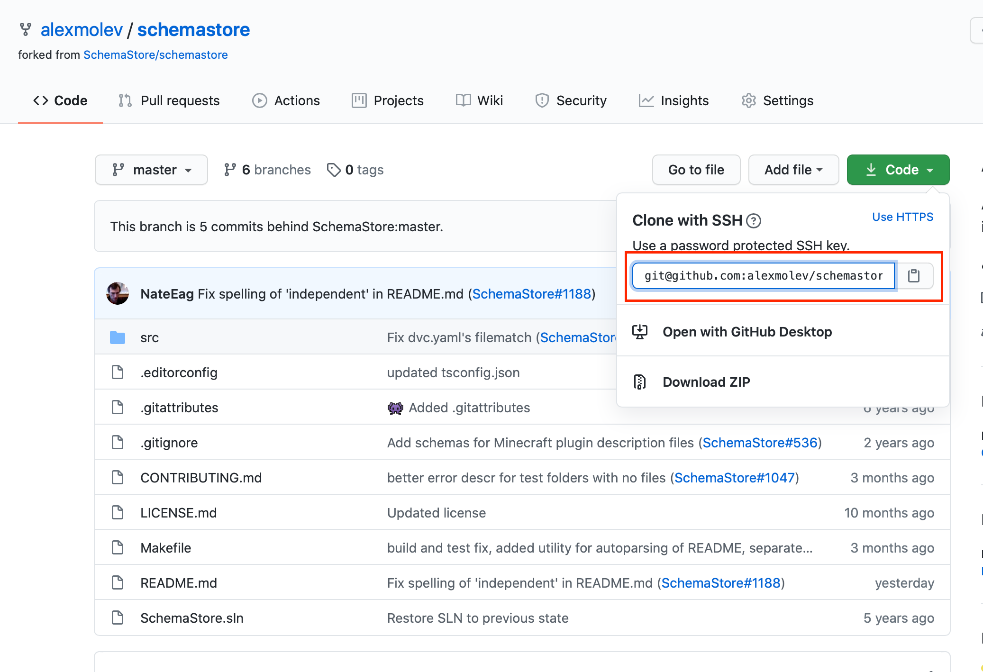The image size is (983, 672).
Task: View the 0 tags page
Action: (355, 170)
